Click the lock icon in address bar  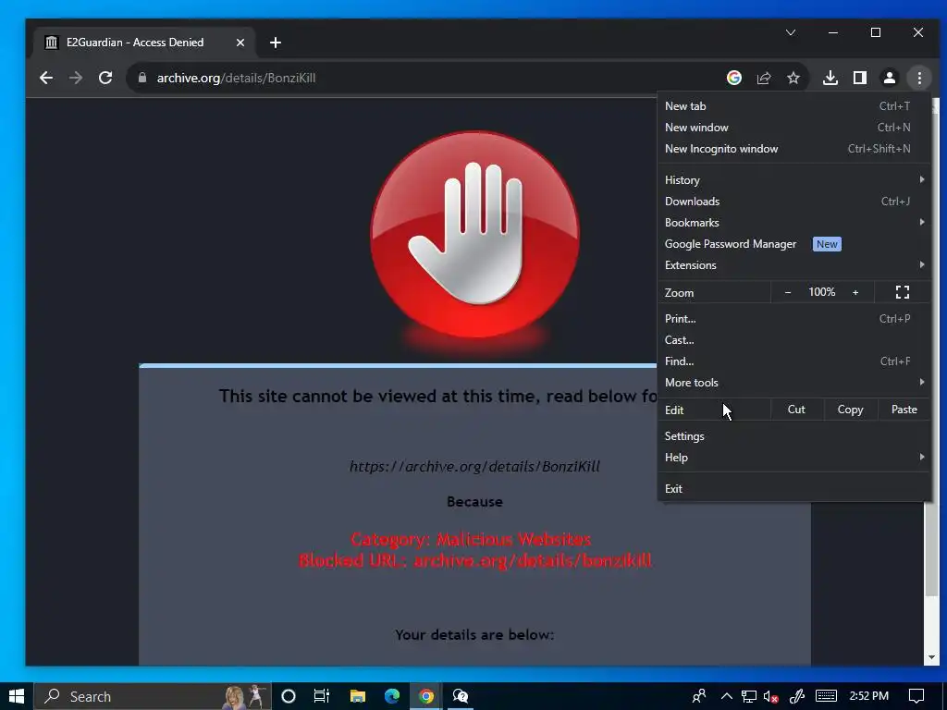tap(142, 78)
